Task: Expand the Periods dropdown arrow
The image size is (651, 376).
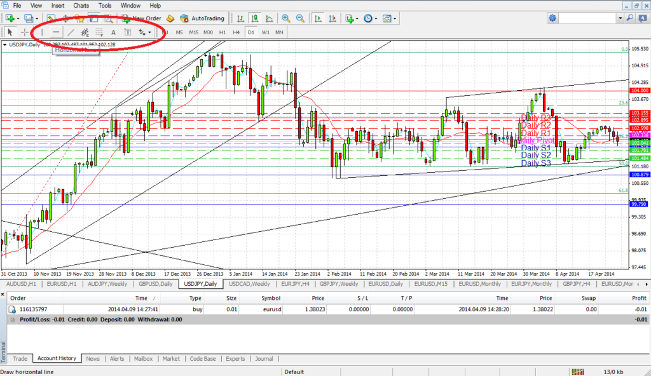Action: click(376, 18)
